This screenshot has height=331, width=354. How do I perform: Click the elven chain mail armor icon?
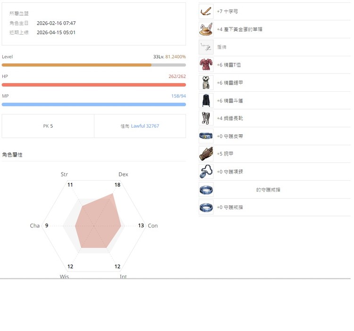click(x=206, y=83)
